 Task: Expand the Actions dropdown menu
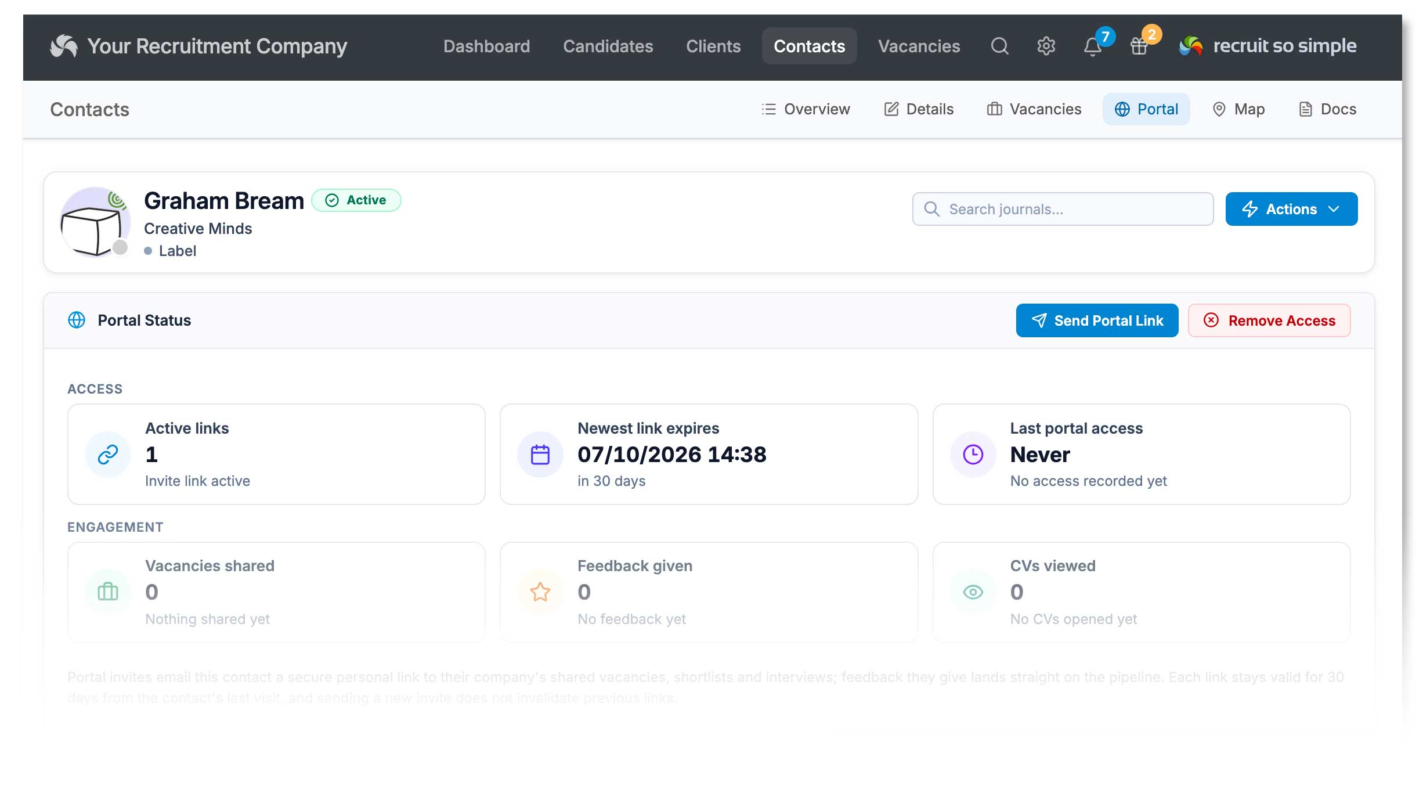tap(1291, 209)
